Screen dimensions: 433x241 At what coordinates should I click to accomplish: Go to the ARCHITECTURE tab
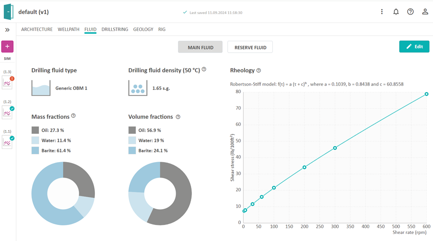(x=37, y=30)
